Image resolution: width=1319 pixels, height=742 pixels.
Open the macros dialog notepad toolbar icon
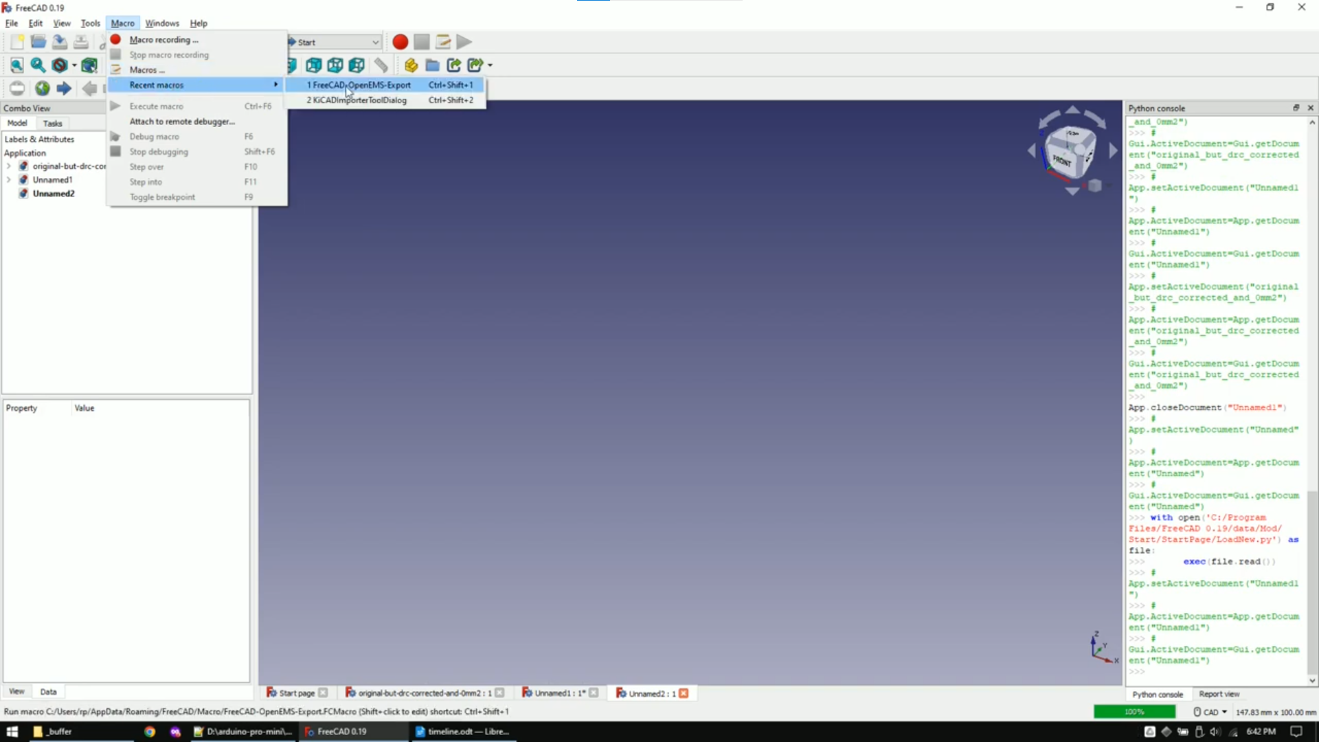click(x=443, y=42)
